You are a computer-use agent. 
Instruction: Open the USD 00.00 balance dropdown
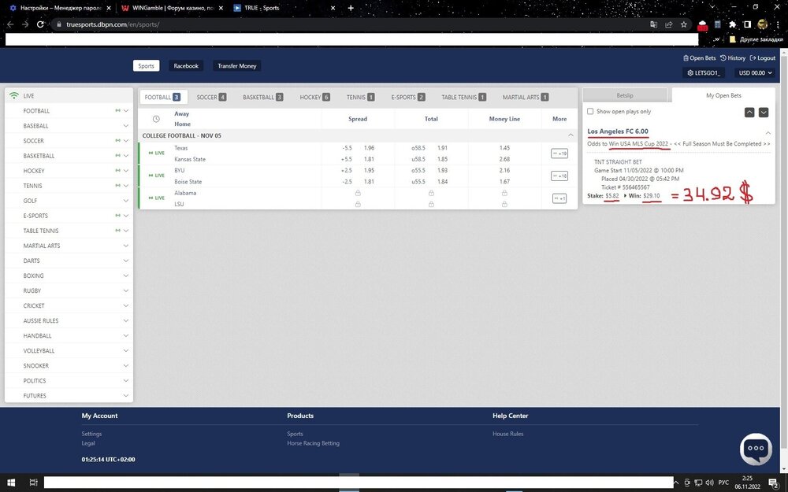point(754,72)
